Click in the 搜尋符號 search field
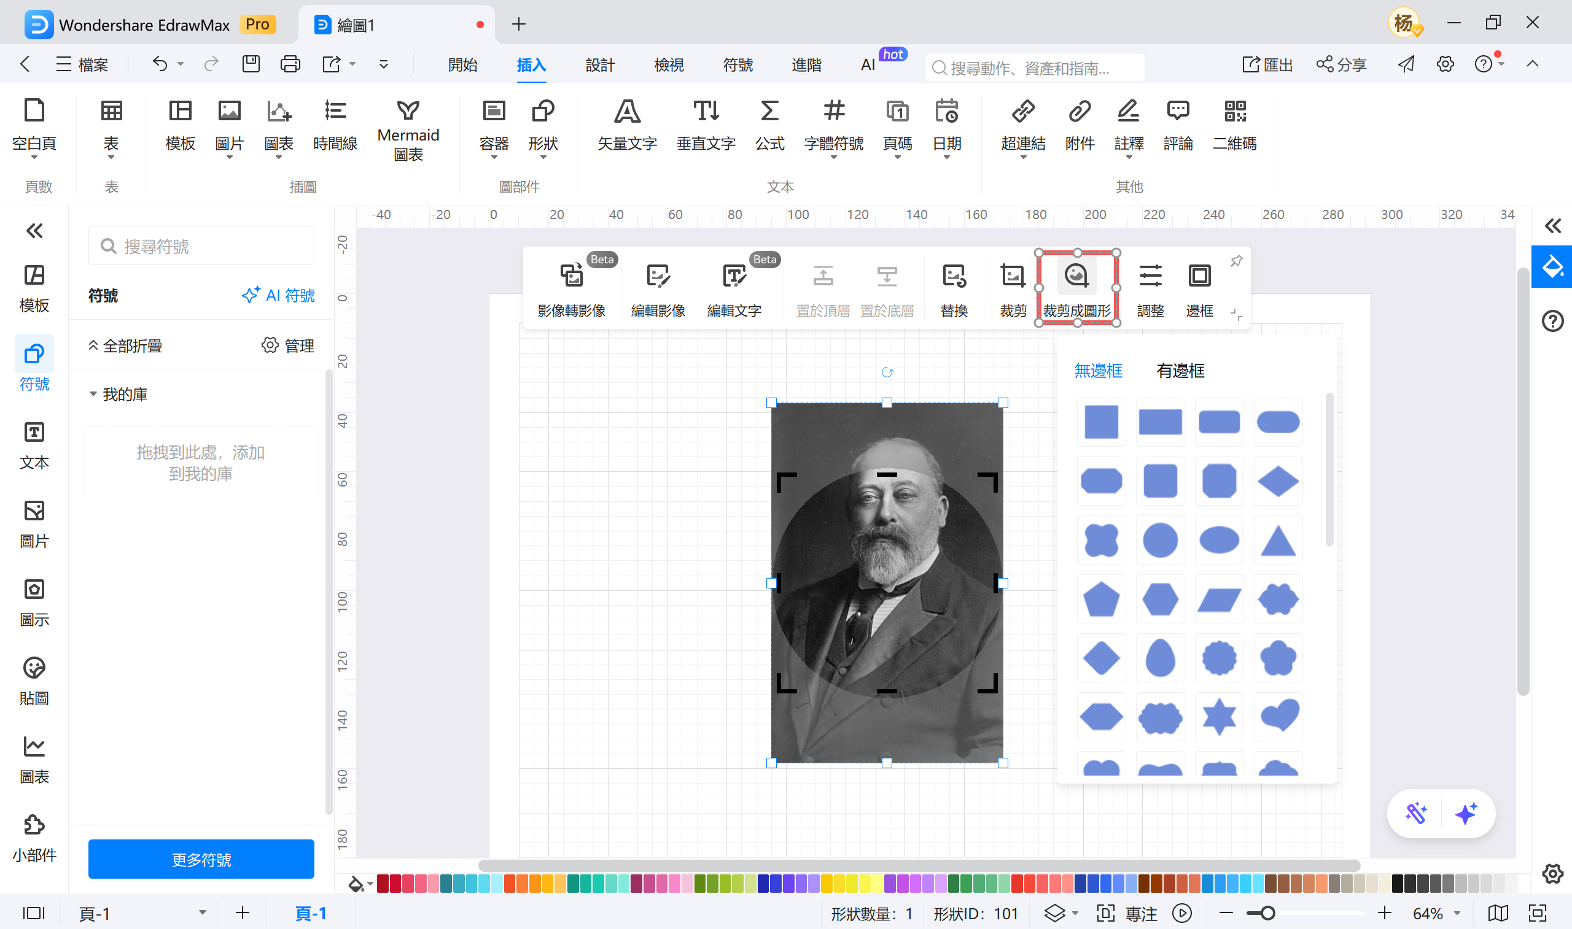Image resolution: width=1572 pixels, height=929 pixels. tap(201, 246)
